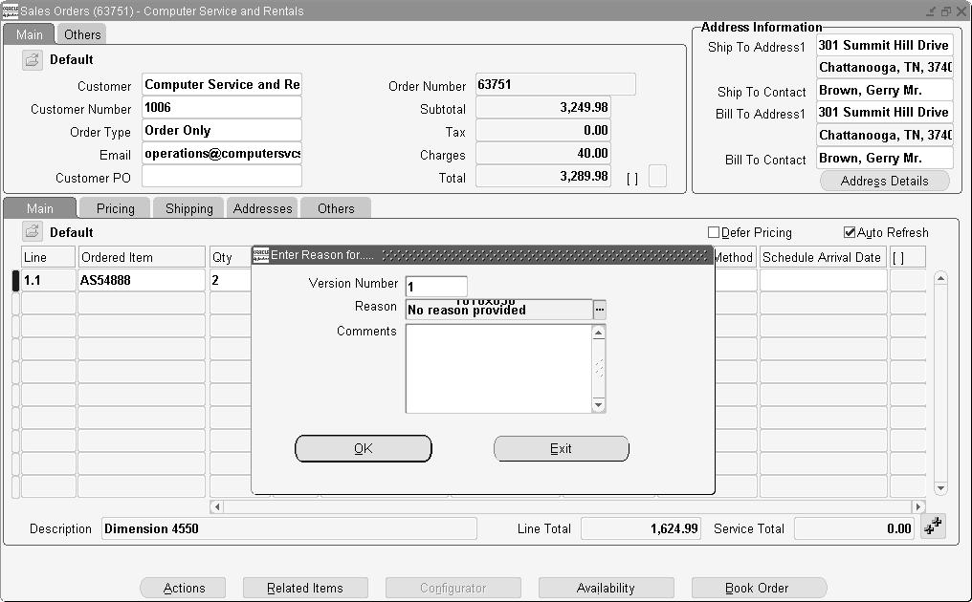Click the Schedule Arrival Date column header
972x602 pixels.
pyautogui.click(x=823, y=257)
